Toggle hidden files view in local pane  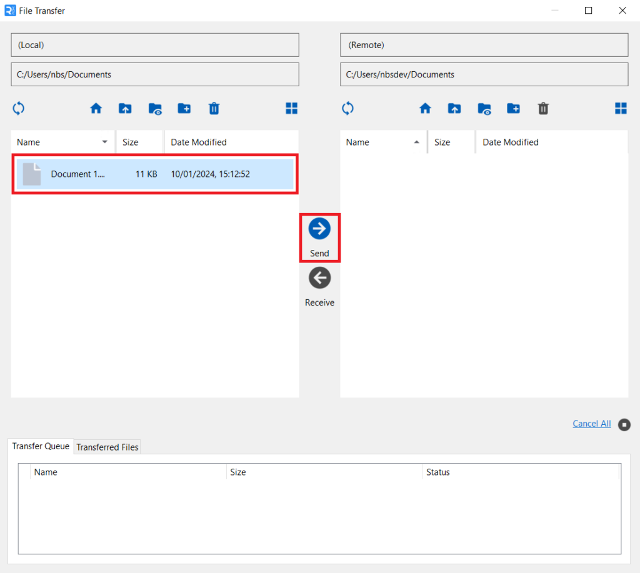click(x=155, y=109)
